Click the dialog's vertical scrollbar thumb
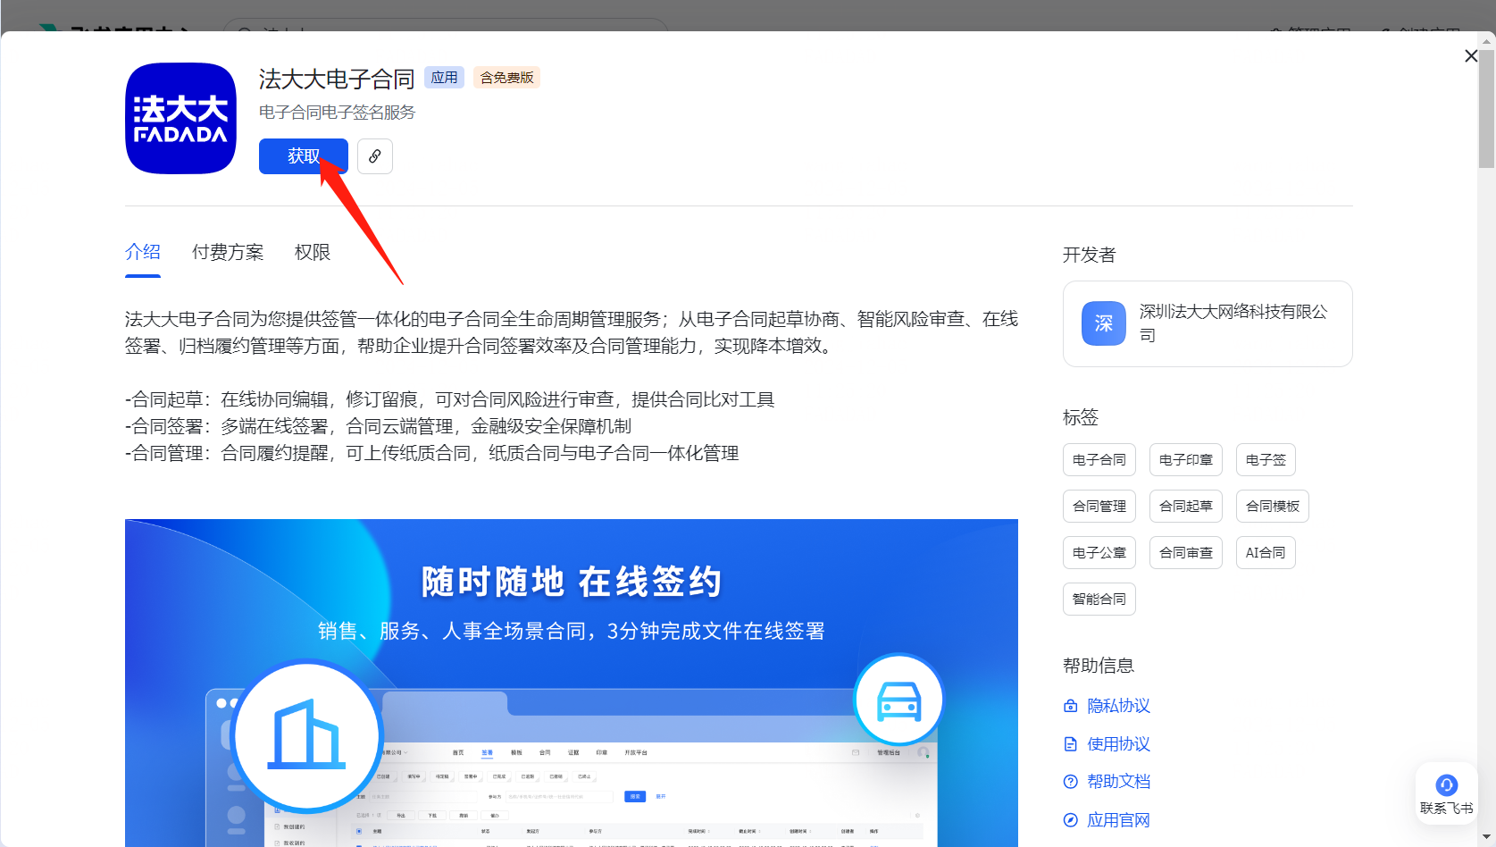Viewport: 1496px width, 847px height. 1486,107
